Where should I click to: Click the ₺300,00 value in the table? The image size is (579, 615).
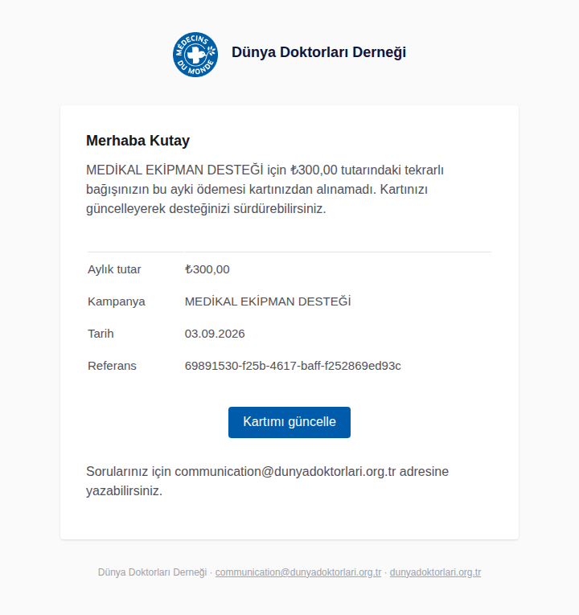pyautogui.click(x=207, y=269)
